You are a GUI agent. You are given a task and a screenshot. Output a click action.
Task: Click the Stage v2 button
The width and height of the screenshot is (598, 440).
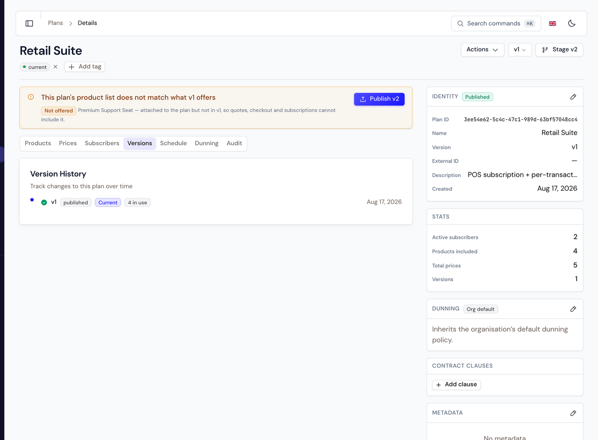[x=559, y=49]
